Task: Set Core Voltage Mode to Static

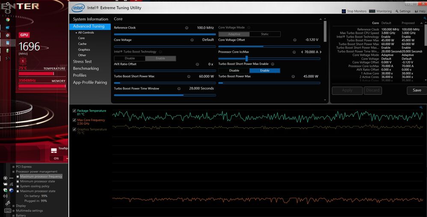Action: 265,34
